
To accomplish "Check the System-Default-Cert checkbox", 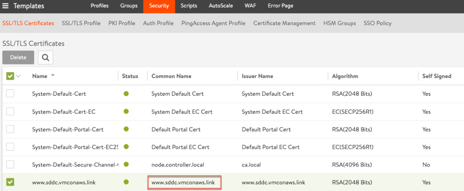I will coord(10,94).
